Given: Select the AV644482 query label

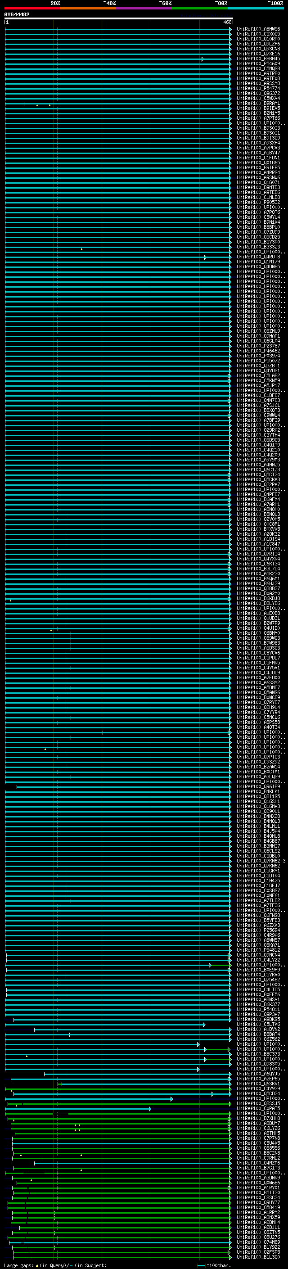Looking at the screenshot, I should coord(17,15).
